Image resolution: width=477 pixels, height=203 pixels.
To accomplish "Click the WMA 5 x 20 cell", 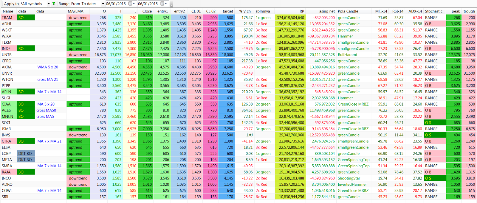I will (48, 67).
